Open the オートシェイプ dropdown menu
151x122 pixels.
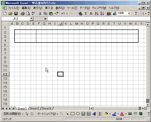point(48,114)
